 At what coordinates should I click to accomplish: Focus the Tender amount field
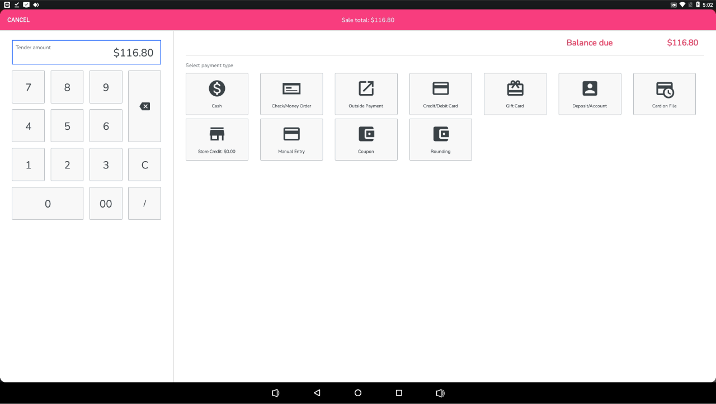[86, 52]
